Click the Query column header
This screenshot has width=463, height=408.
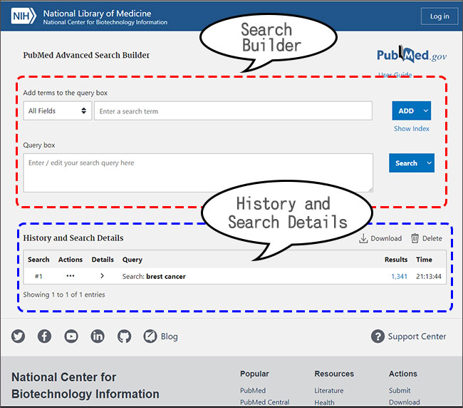coord(132,260)
